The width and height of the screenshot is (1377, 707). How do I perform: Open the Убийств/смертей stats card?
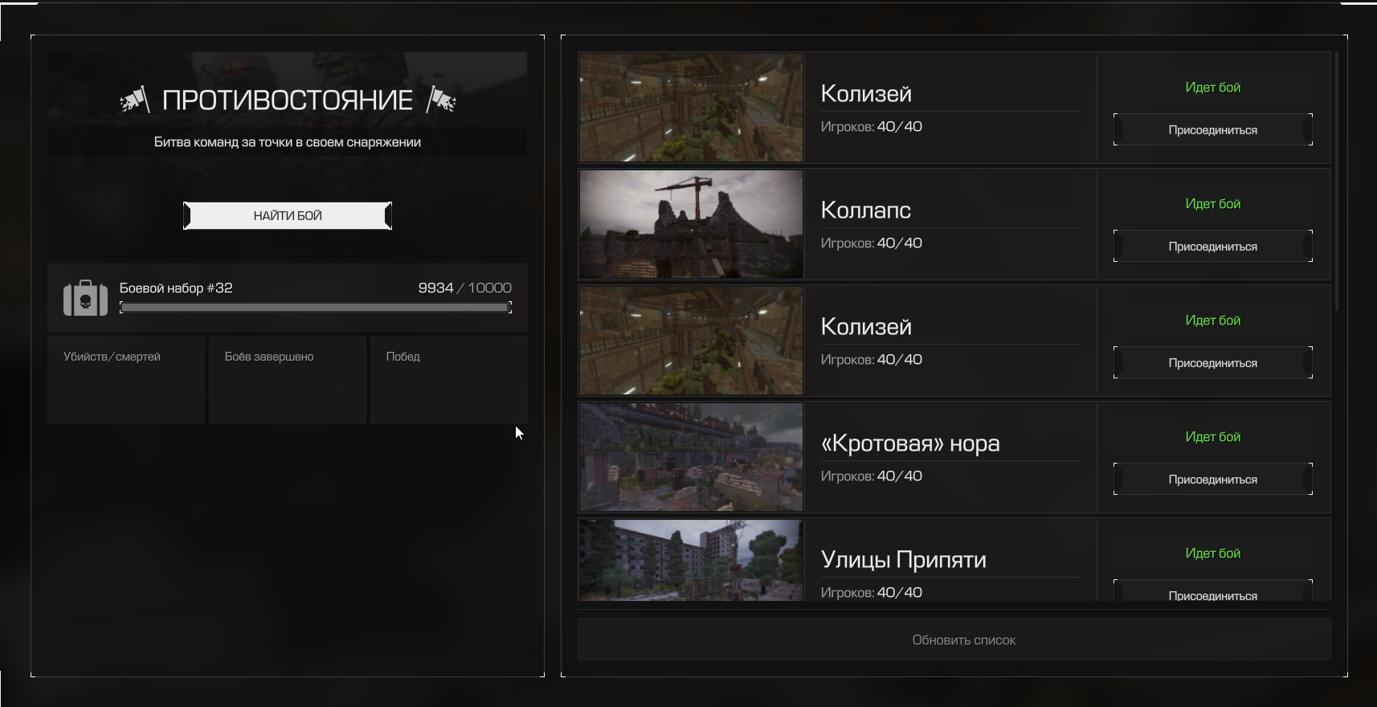(126, 379)
